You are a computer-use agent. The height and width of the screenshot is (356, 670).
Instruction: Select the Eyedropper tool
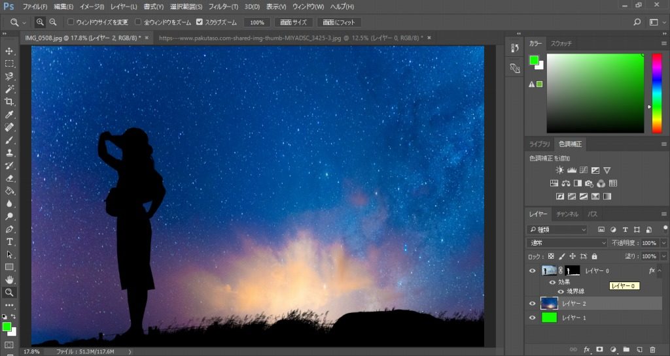coord(9,115)
